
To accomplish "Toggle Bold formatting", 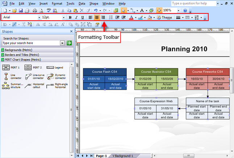I will (70, 17).
